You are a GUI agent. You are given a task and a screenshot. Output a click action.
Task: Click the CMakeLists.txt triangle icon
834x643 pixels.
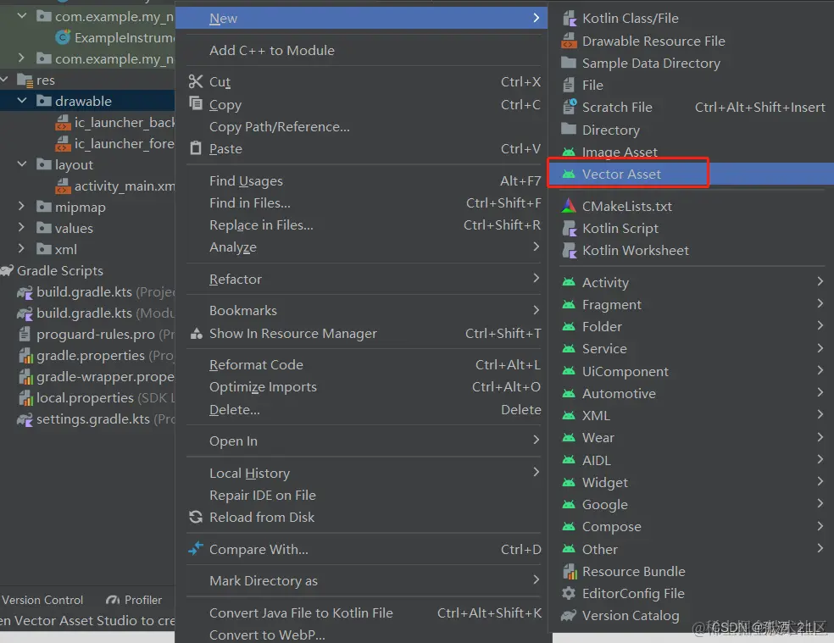click(569, 206)
